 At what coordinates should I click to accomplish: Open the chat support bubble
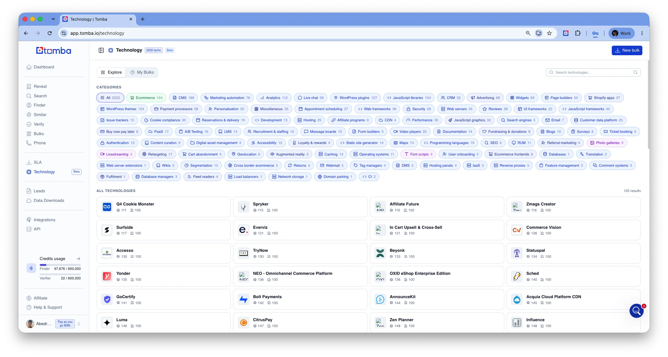coord(636,310)
